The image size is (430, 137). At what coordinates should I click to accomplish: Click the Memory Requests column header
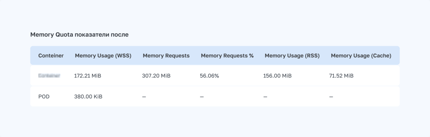pyautogui.click(x=166, y=56)
